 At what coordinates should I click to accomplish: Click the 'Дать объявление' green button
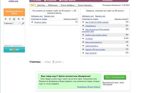[115, 77]
